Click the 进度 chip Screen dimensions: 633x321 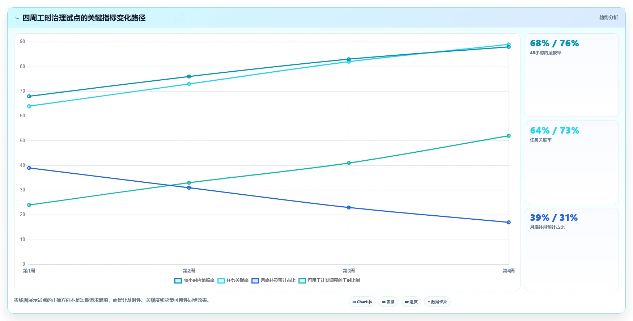[411, 302]
